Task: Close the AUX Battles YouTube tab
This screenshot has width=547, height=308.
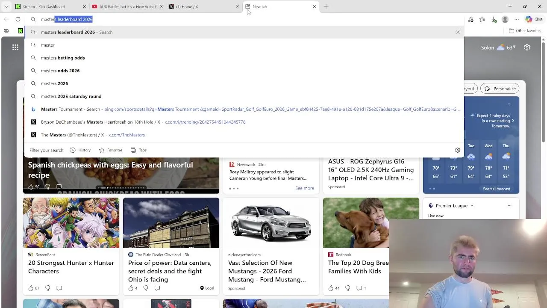Action: pos(161,6)
